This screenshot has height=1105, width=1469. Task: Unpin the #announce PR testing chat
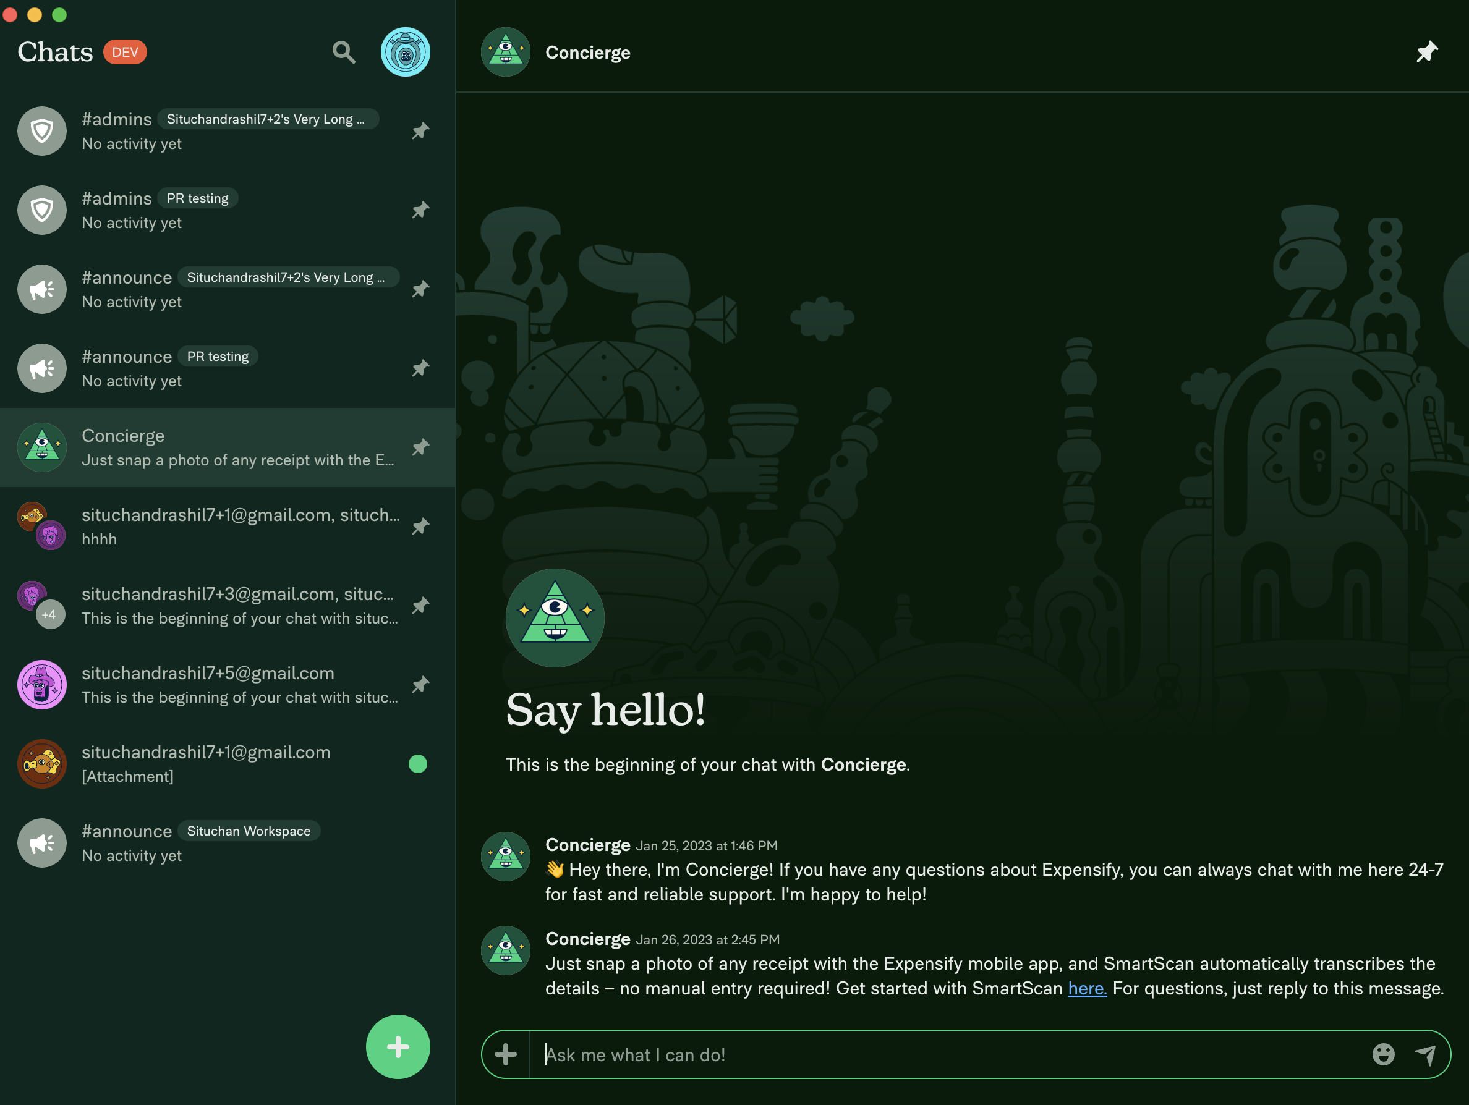pos(420,368)
